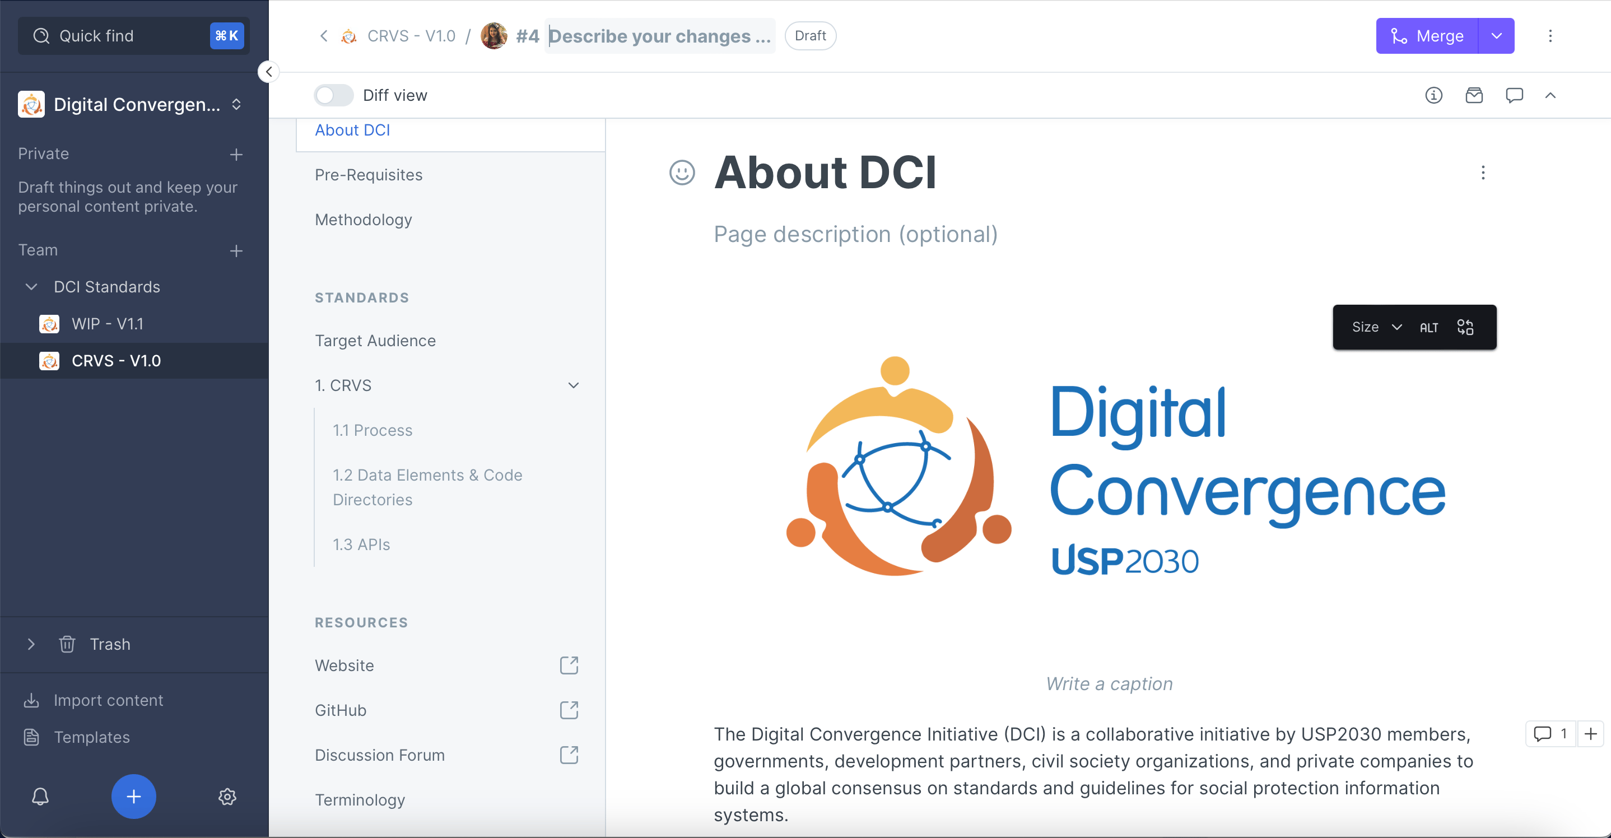Enable the Diff view toggle
The height and width of the screenshot is (838, 1611).
[x=333, y=95]
